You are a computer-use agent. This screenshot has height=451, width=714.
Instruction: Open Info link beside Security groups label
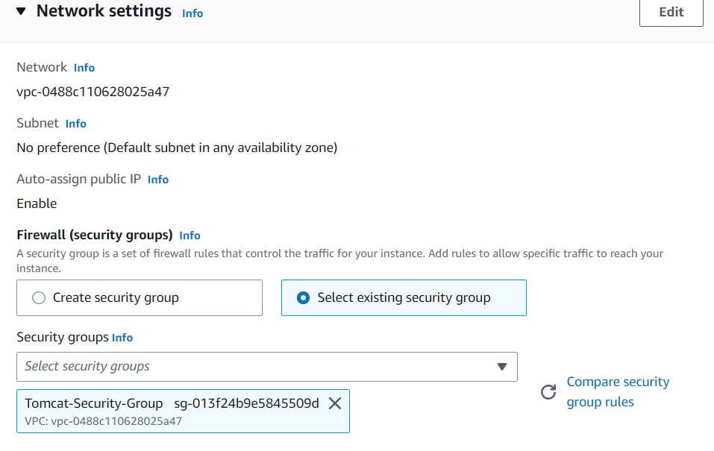click(x=122, y=338)
